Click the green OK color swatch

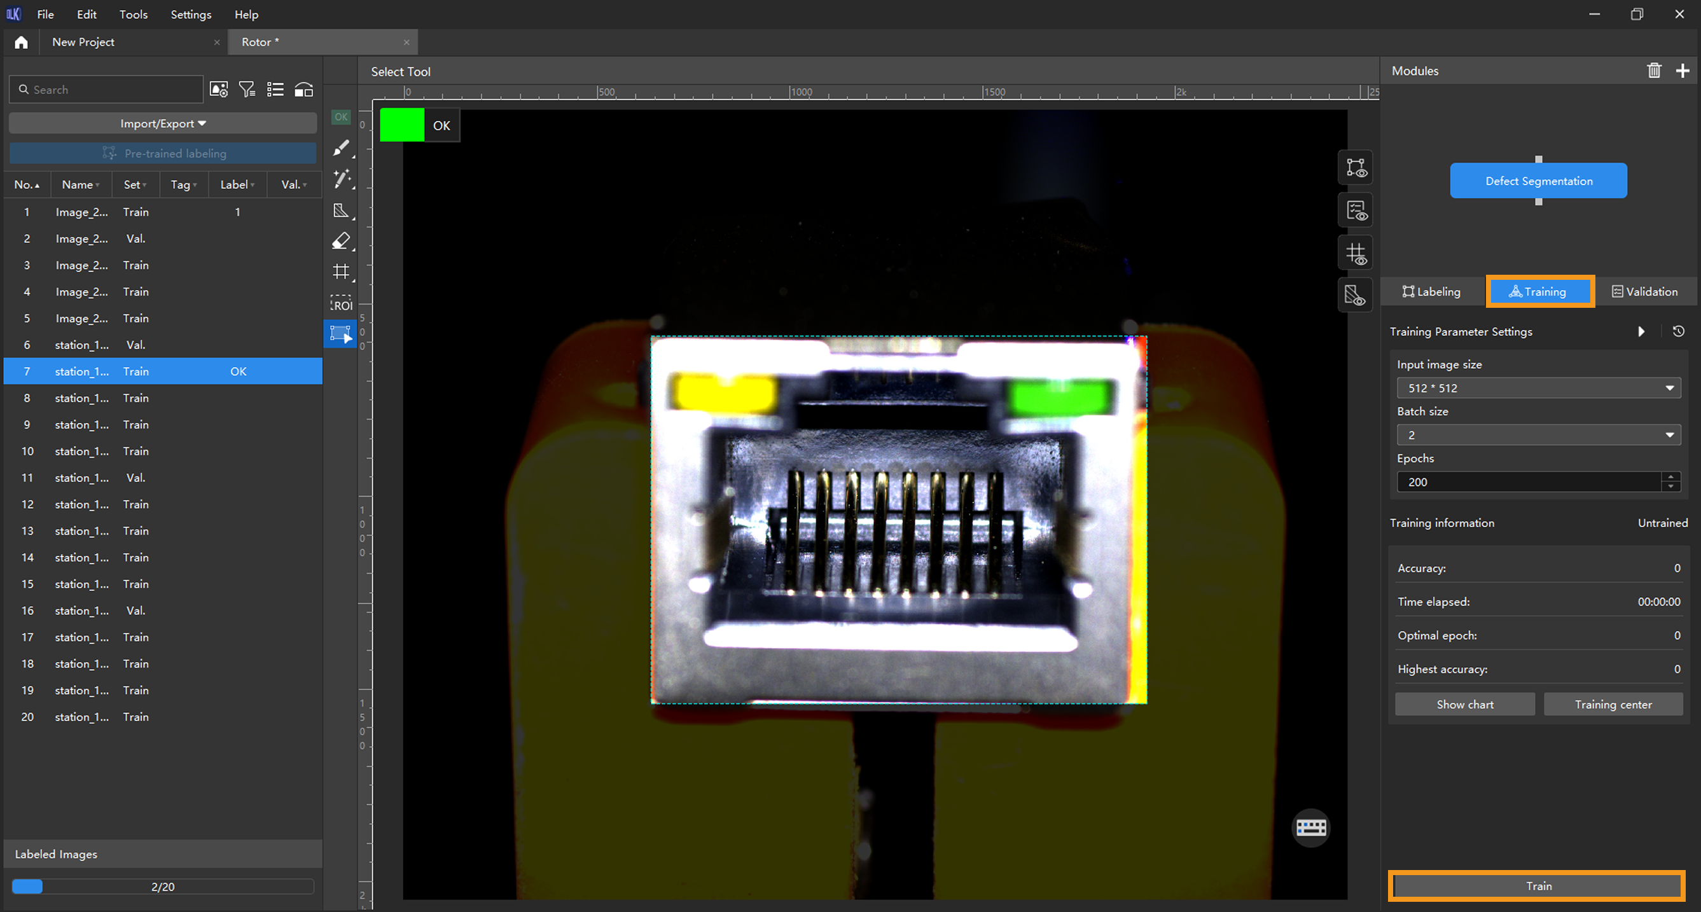click(401, 125)
